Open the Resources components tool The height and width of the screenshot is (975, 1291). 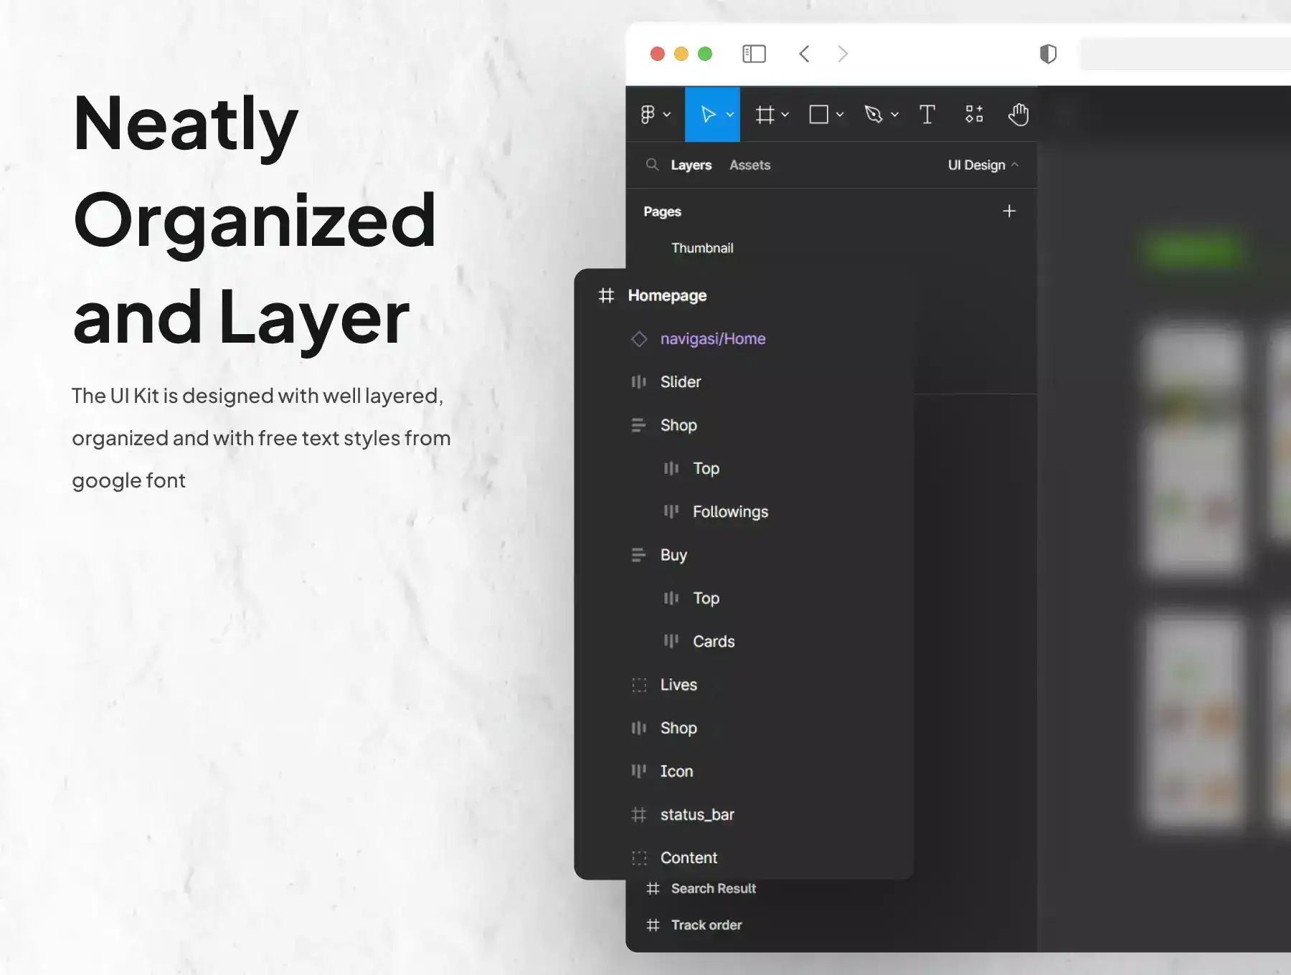click(973, 115)
